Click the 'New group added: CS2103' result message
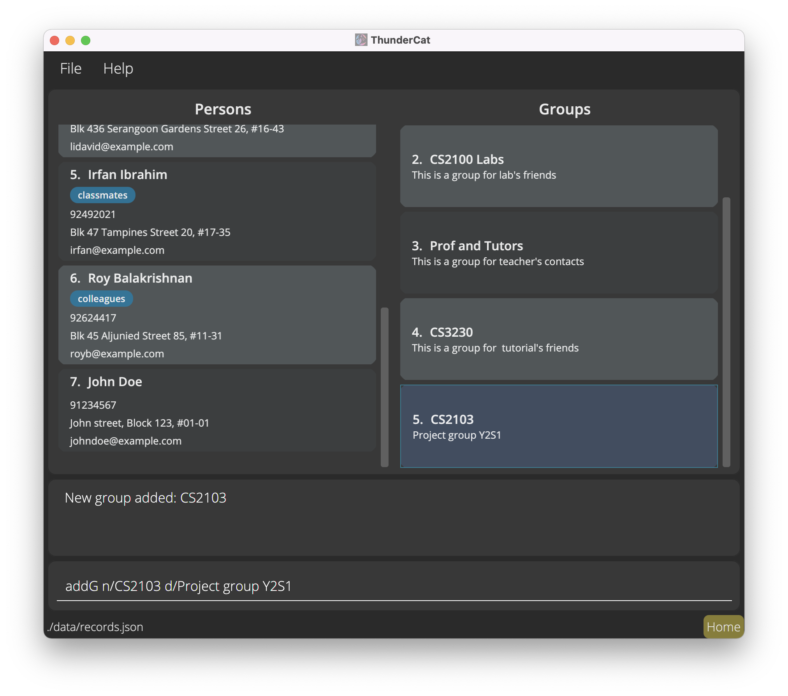 145,498
